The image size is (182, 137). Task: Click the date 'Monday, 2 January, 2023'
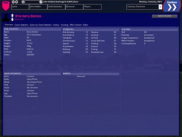coord(150,2)
